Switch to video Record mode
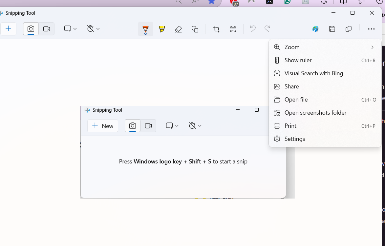Screen dimensions: 385x246 tap(46, 29)
